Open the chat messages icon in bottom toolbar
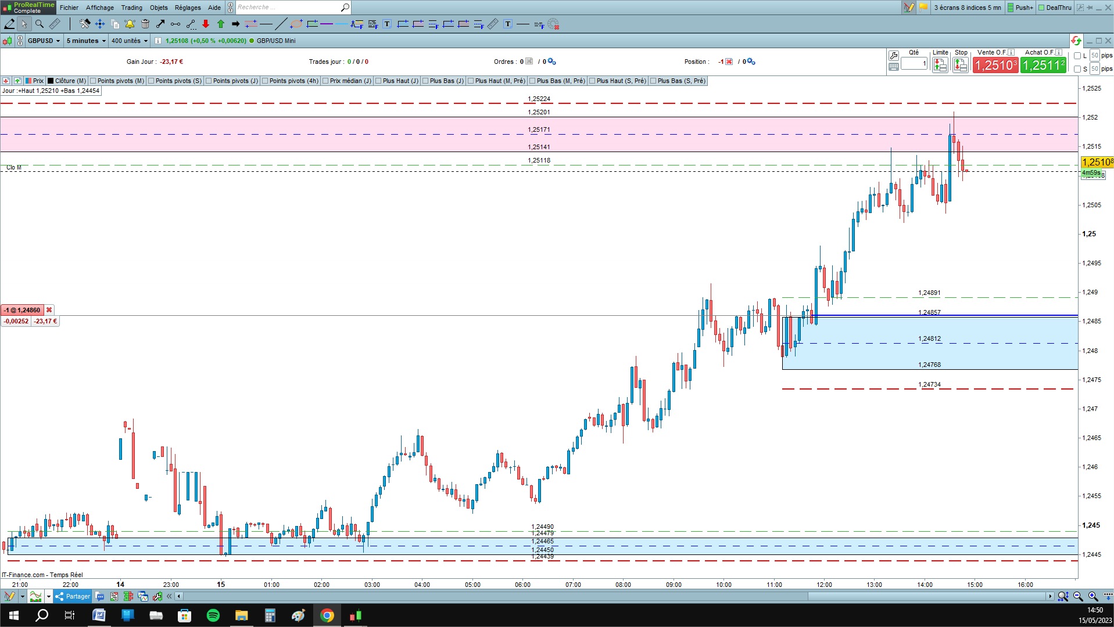The image size is (1114, 627). point(100,596)
